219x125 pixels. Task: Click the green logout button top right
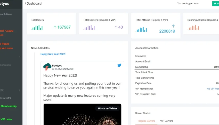[215, 4]
